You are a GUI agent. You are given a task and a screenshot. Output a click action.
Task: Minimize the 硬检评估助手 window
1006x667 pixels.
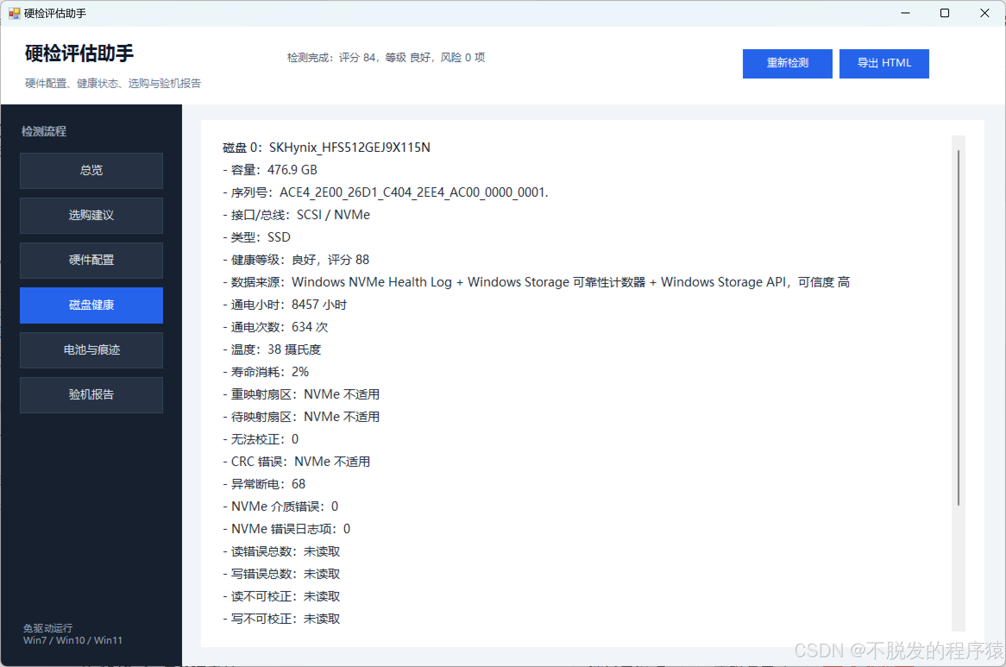905,13
